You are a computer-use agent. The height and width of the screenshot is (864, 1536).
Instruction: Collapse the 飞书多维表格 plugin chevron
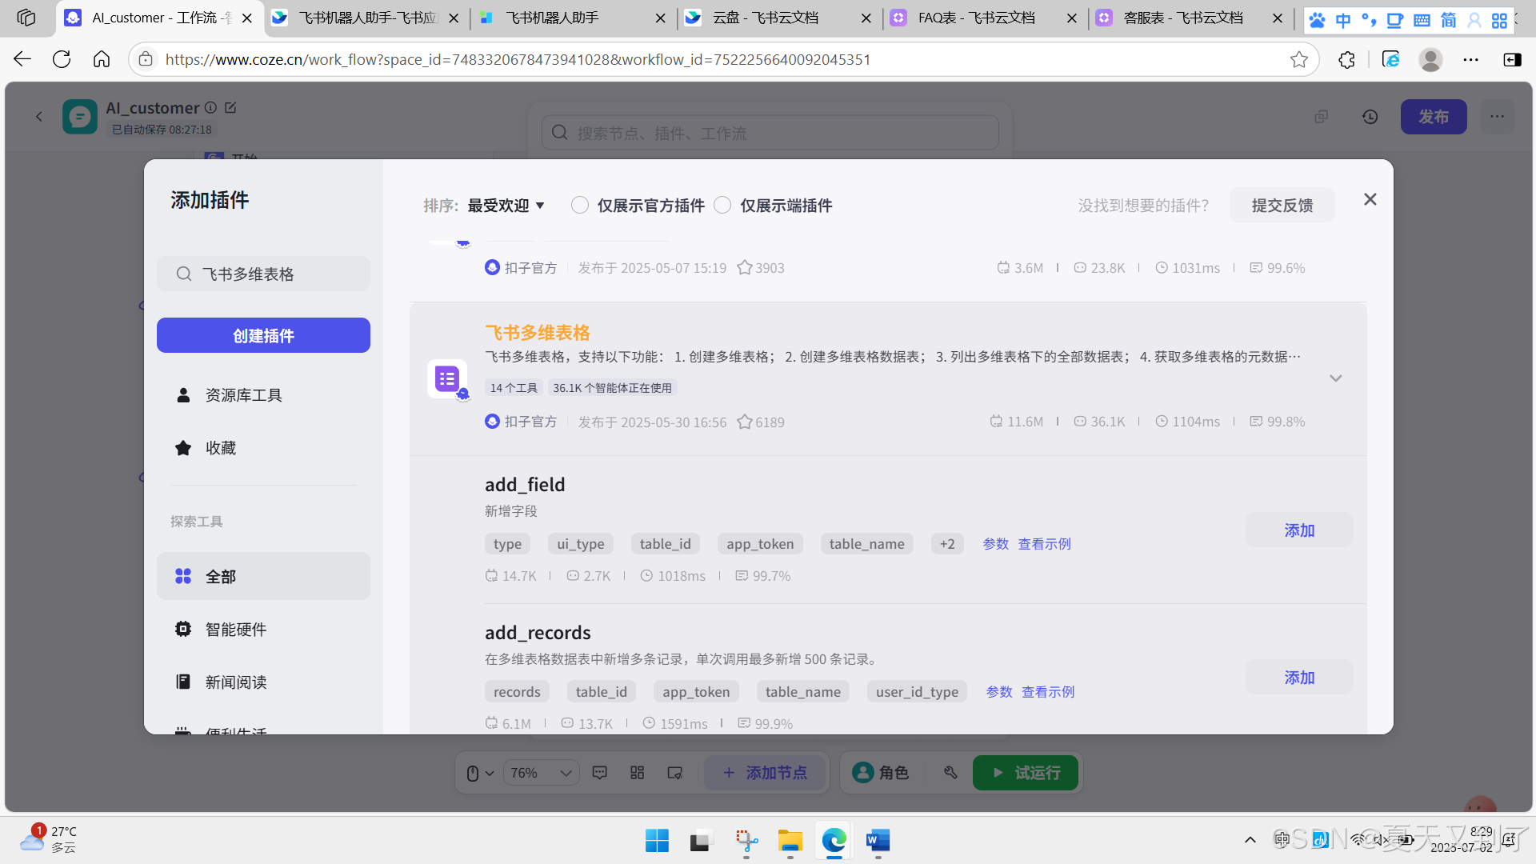[x=1335, y=378]
